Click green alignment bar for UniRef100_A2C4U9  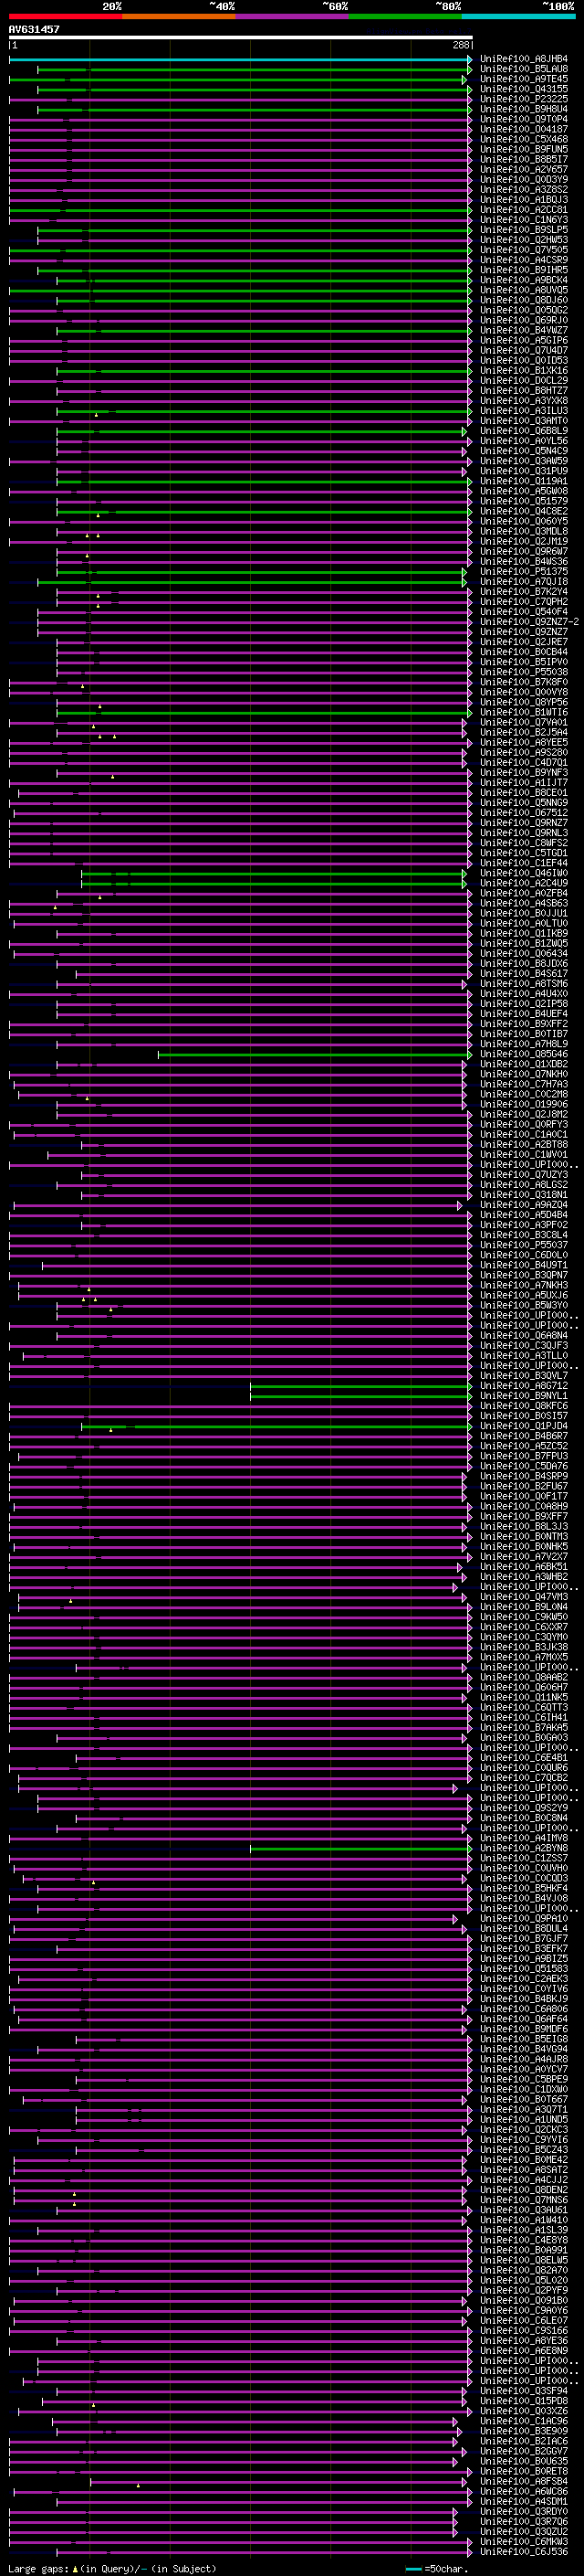coord(274,883)
